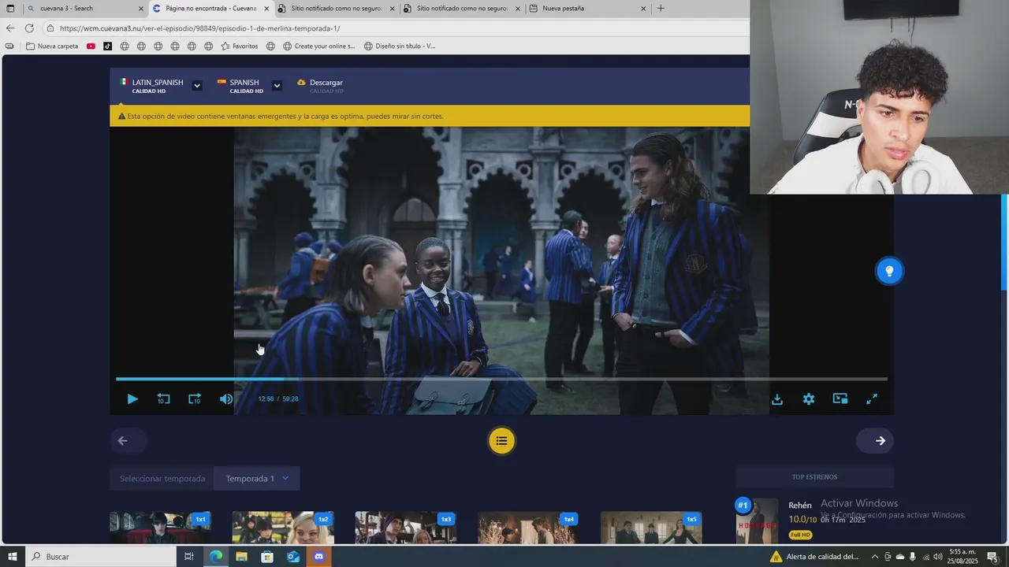
Task: Play the video with the play button
Action: pos(132,399)
